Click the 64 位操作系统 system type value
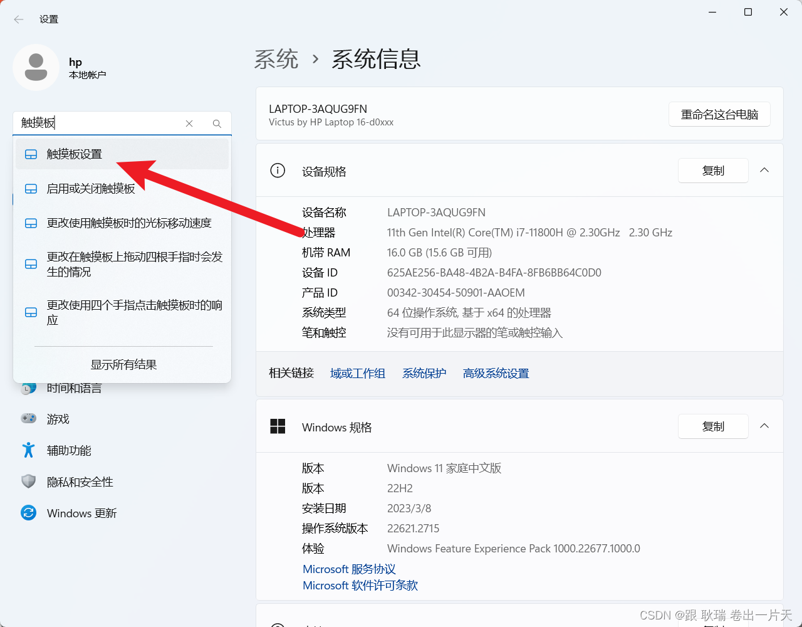 (469, 313)
